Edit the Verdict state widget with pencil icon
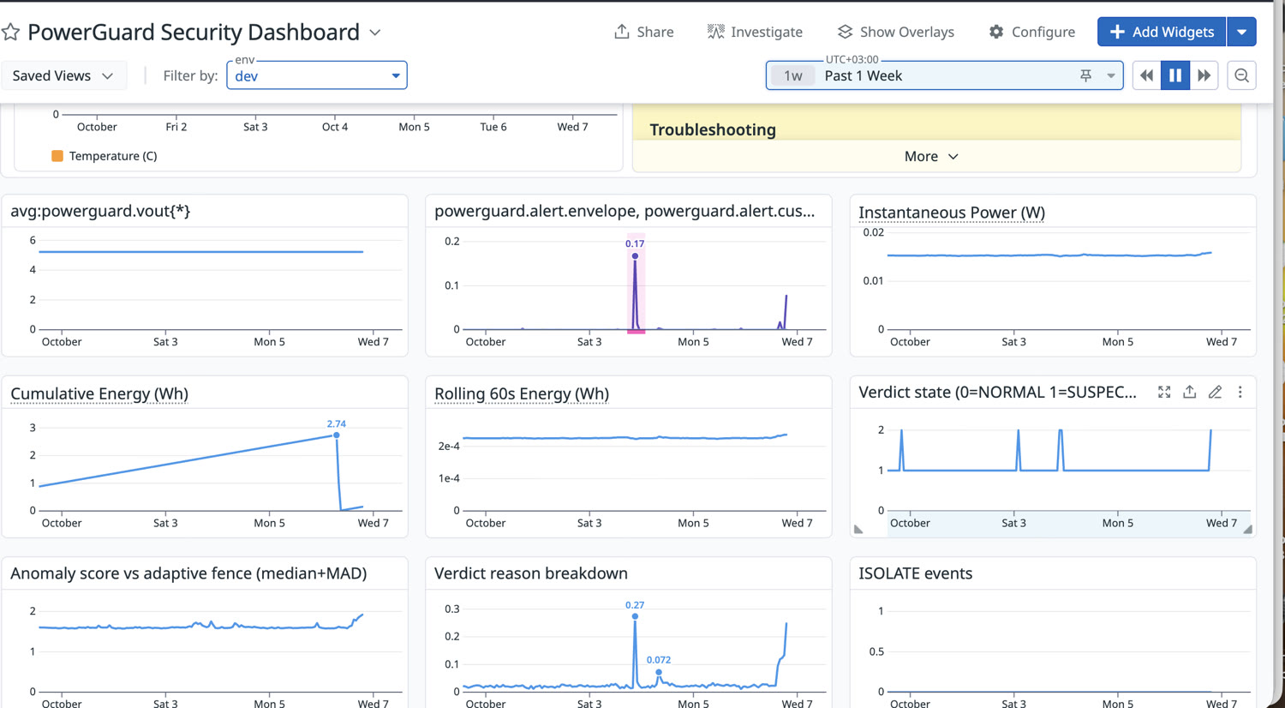This screenshot has width=1285, height=708. pos(1215,392)
